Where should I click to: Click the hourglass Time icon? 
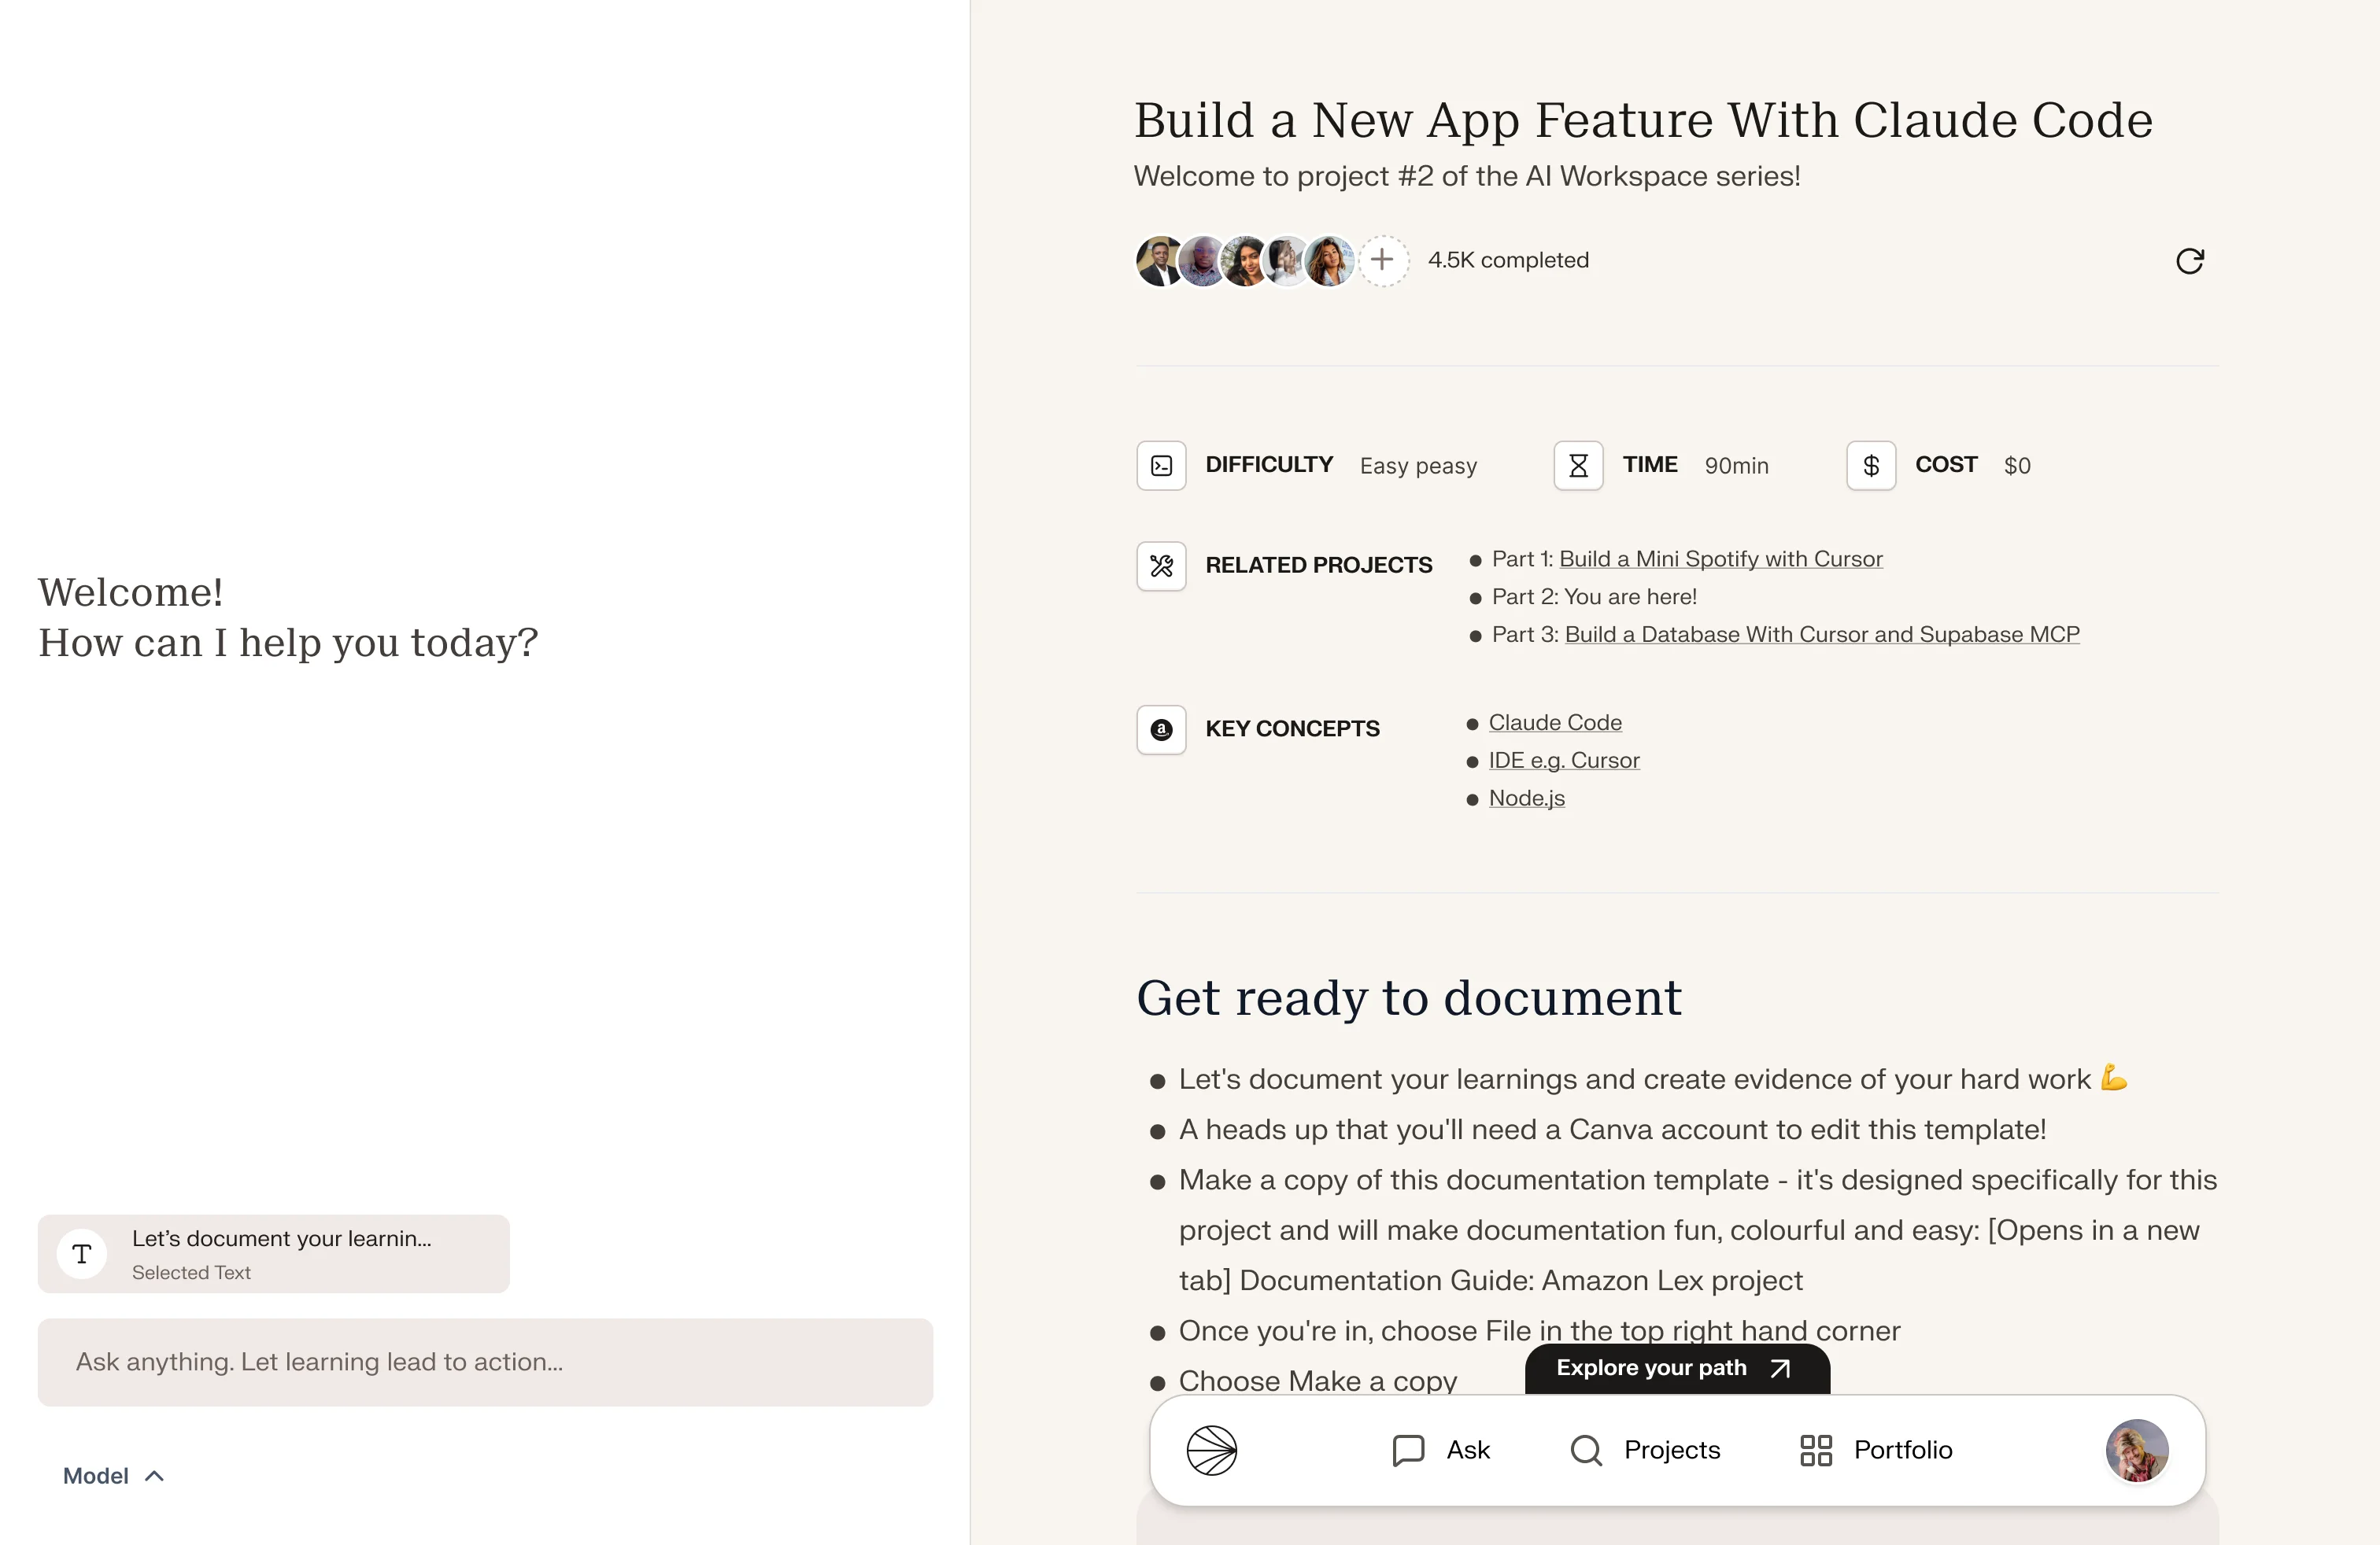point(1578,466)
